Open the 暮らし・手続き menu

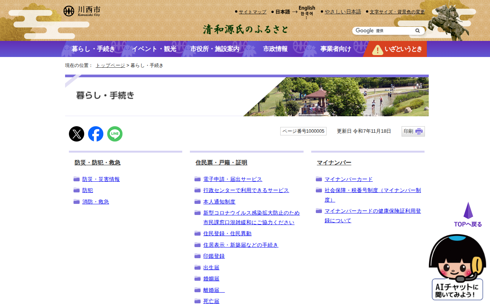pyautogui.click(x=93, y=49)
